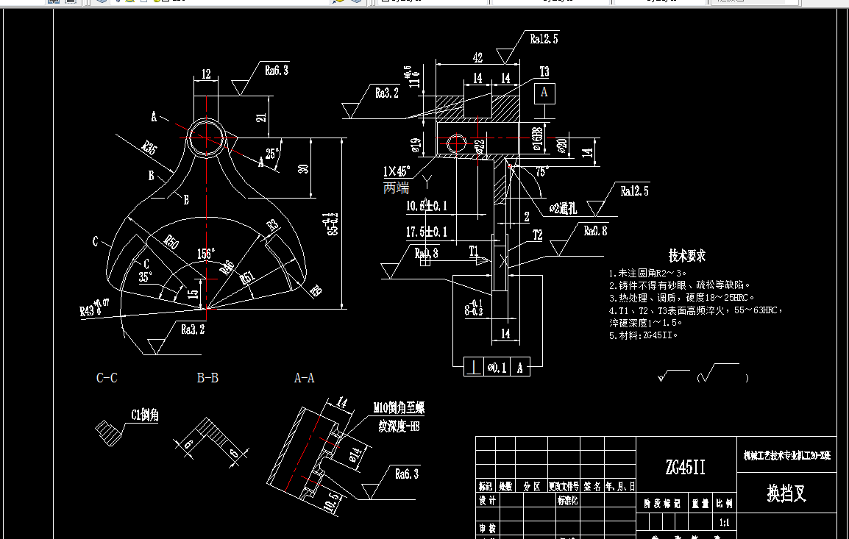The width and height of the screenshot is (849, 539).
Task: Click the Make Object's Layer Current icon
Action: point(336,3)
